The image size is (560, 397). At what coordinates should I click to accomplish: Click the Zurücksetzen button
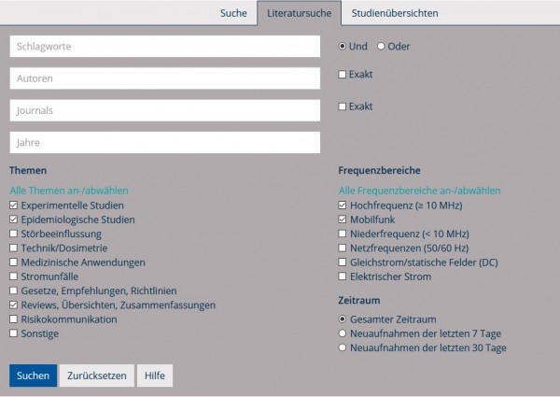point(97,376)
